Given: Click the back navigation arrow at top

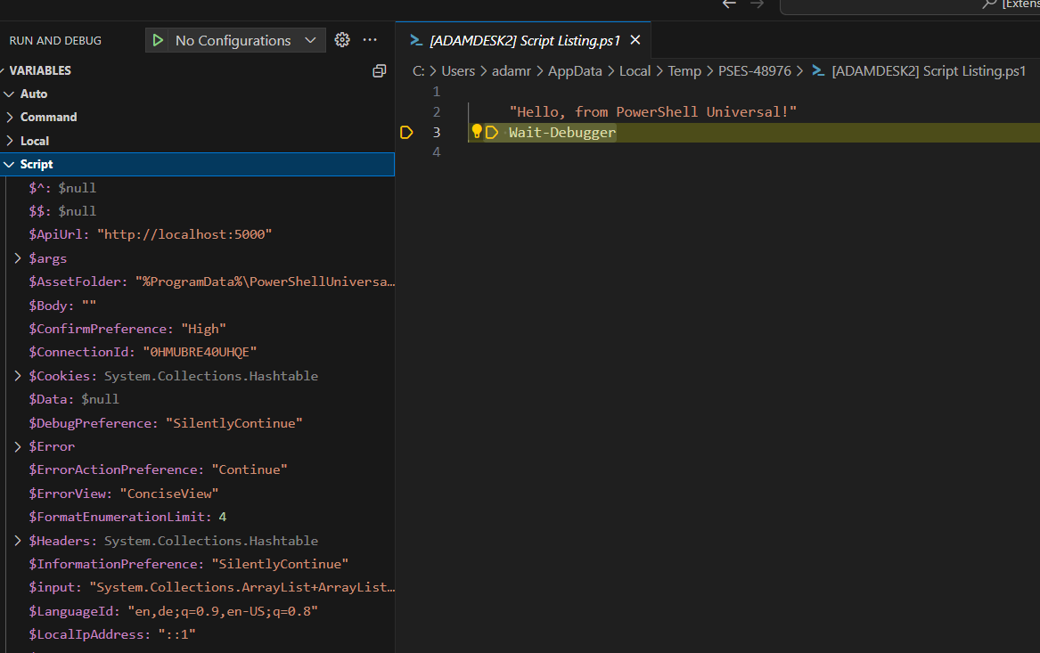Looking at the screenshot, I should point(729,4).
